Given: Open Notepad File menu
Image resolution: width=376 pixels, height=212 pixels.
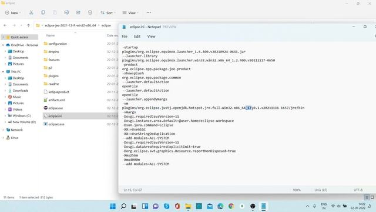Looking at the screenshot, I should coord(125,37).
